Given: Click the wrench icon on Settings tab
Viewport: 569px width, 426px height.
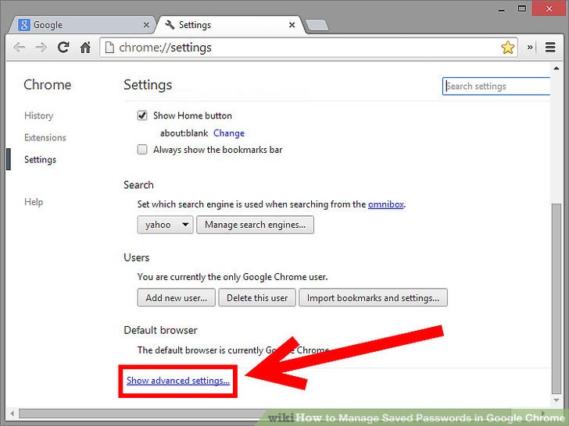Looking at the screenshot, I should pos(170,25).
